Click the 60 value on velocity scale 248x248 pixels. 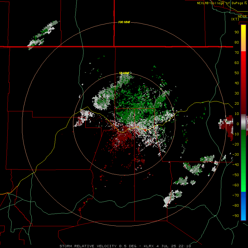(x=237, y=63)
